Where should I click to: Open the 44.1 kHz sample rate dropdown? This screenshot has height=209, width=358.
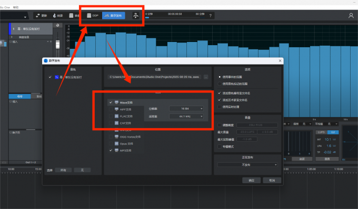click(x=186, y=117)
